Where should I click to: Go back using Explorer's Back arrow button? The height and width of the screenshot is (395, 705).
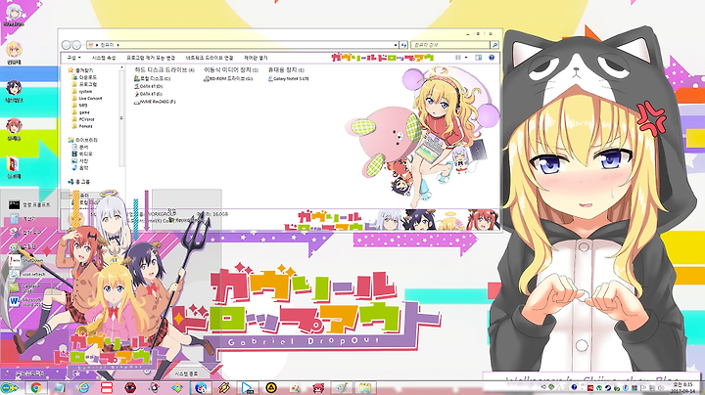click(67, 45)
